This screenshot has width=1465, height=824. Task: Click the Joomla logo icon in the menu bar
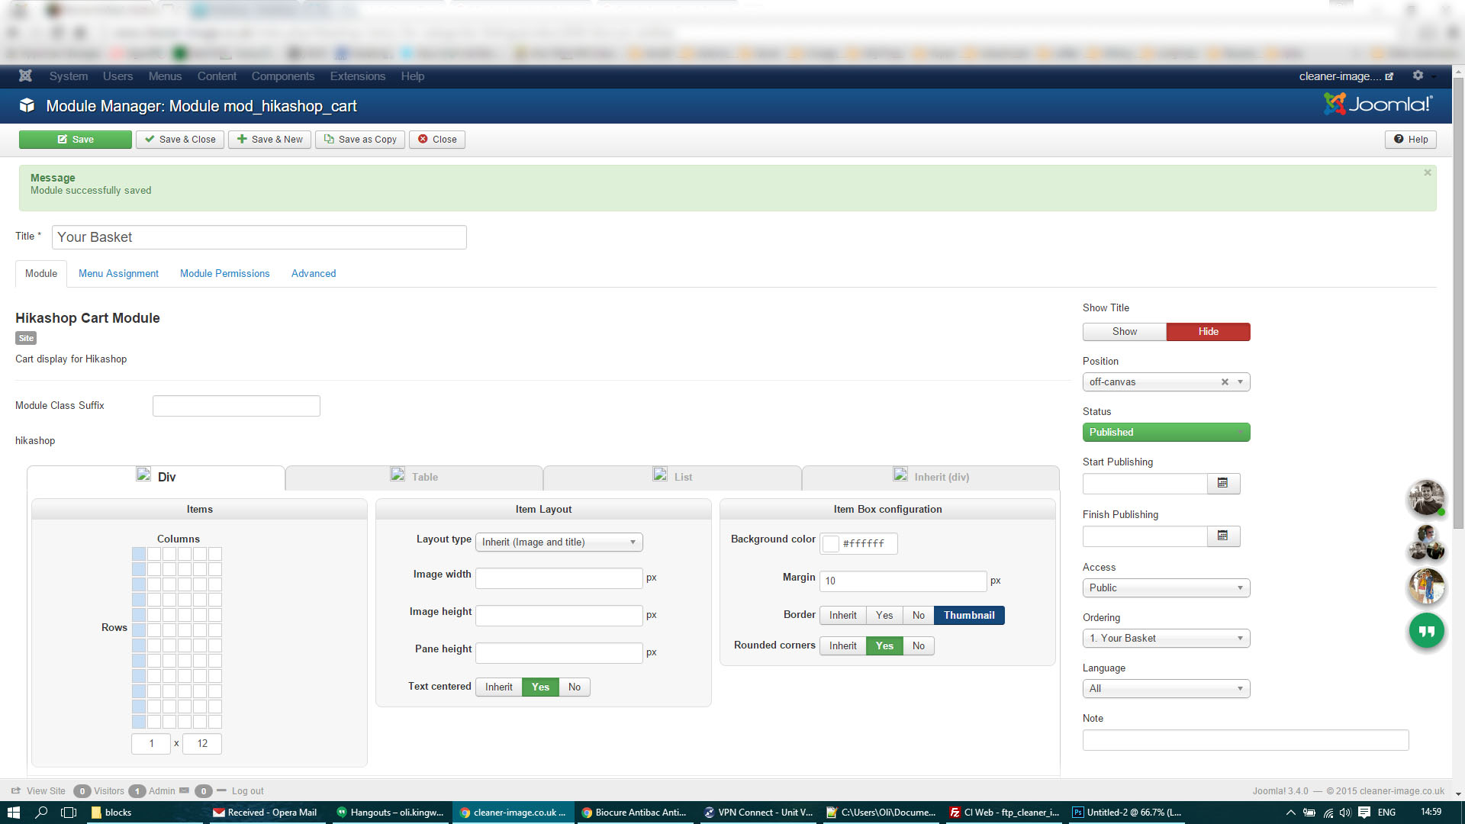pyautogui.click(x=25, y=76)
